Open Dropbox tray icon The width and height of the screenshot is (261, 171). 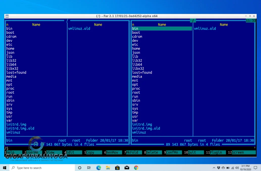click(219, 168)
